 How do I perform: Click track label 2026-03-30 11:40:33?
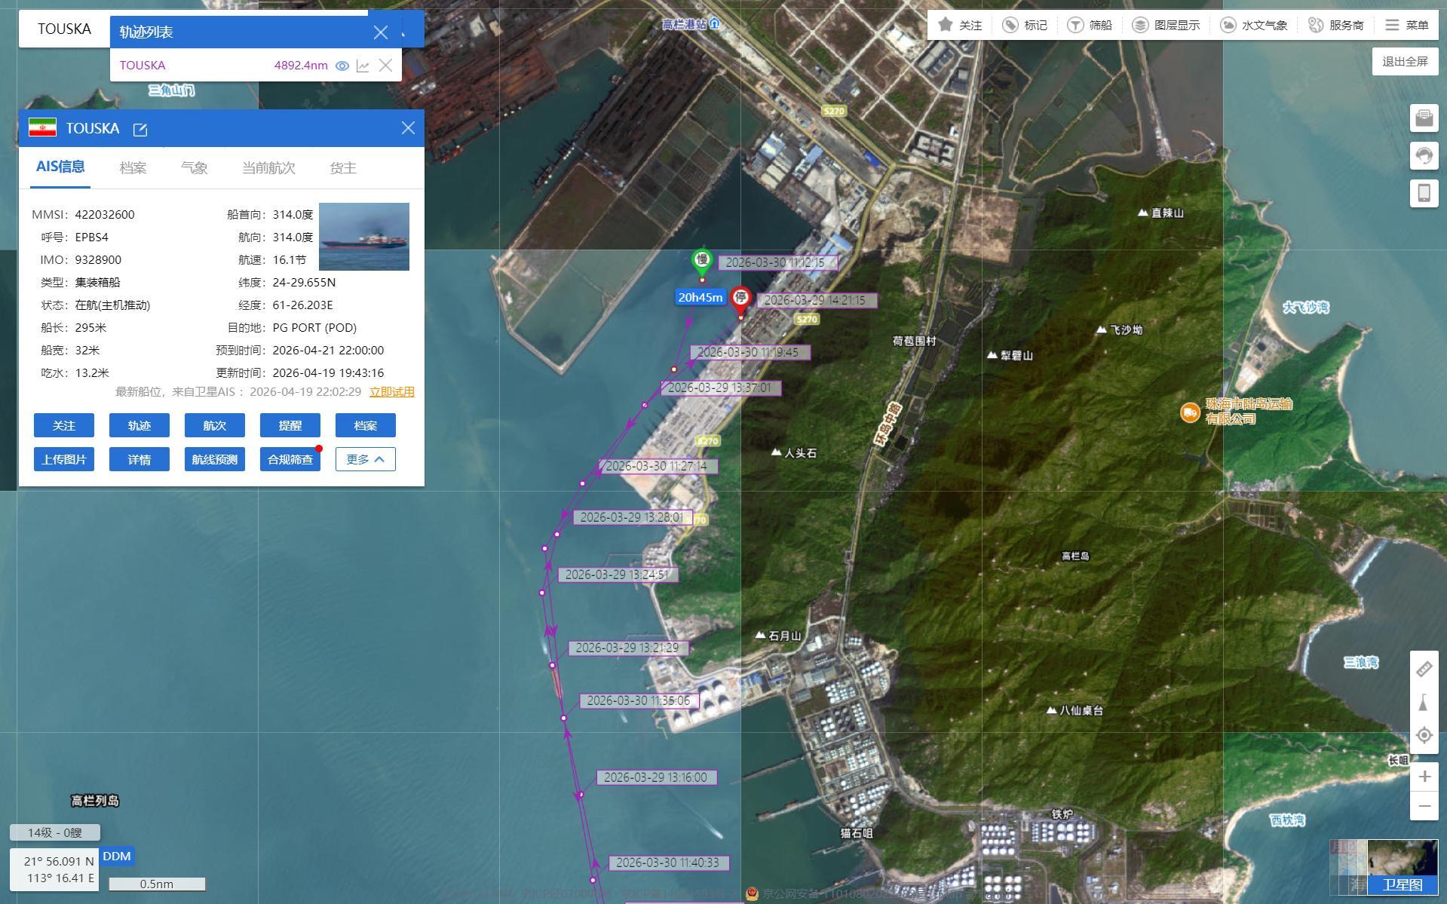pos(670,863)
